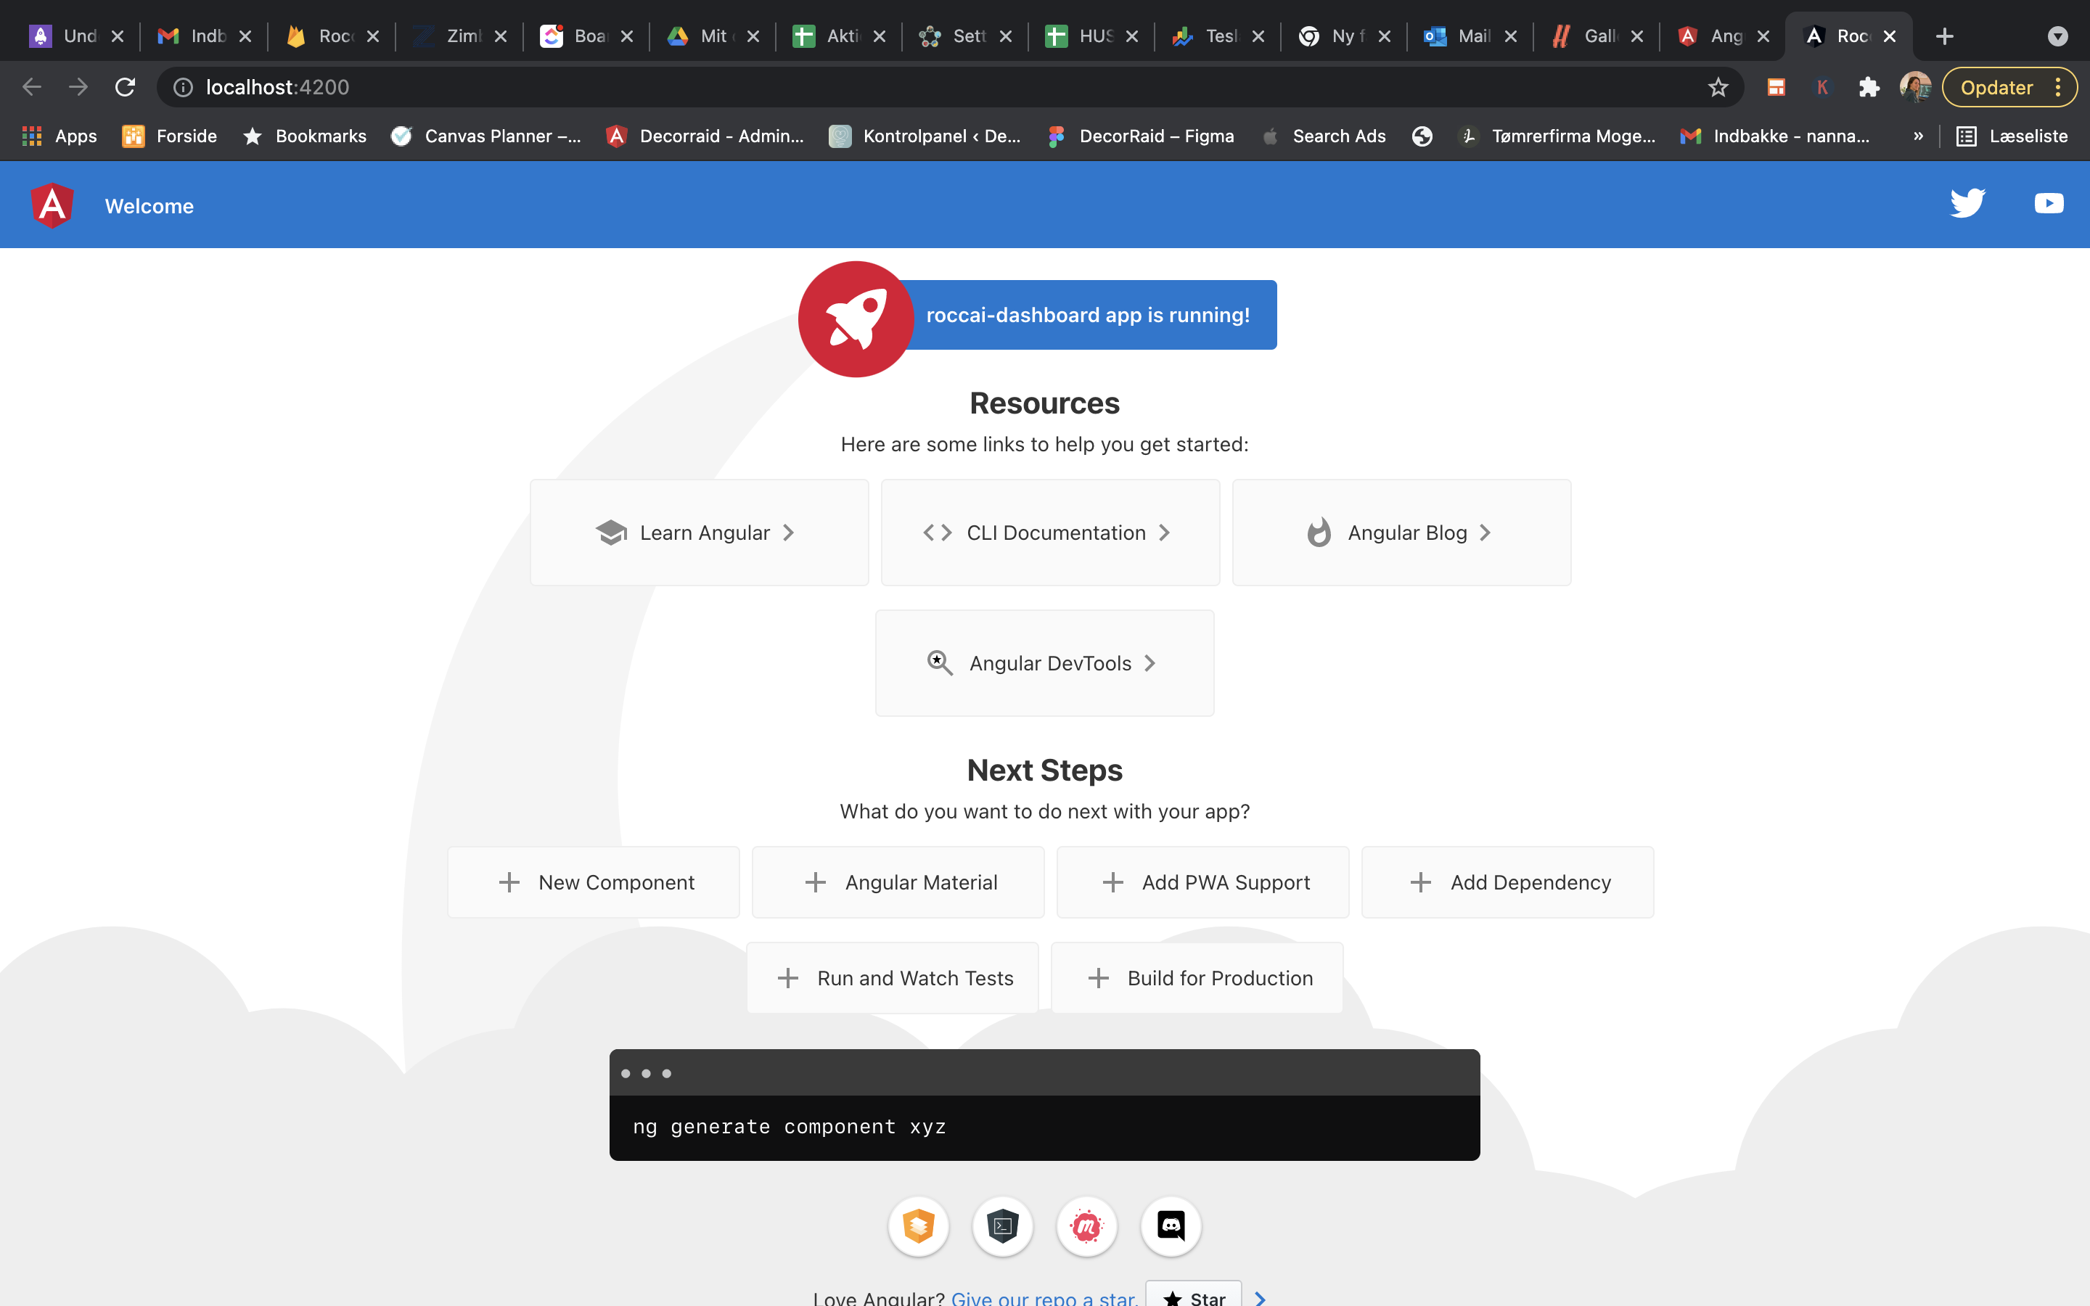Image resolution: width=2090 pixels, height=1306 pixels.
Task: Click the red rocket icon
Action: click(x=855, y=319)
